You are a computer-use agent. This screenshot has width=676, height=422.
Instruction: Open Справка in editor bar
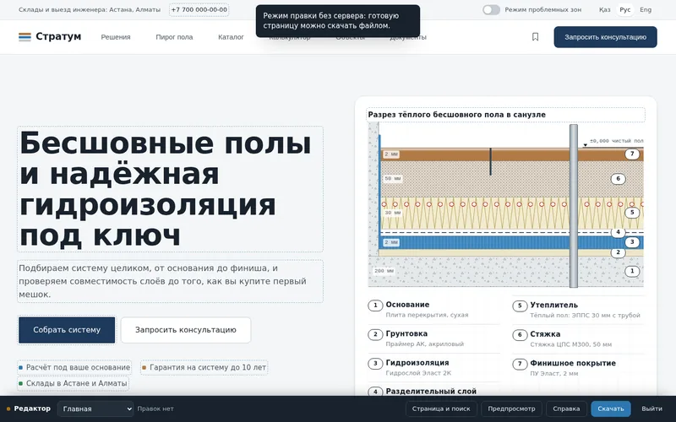coord(566,408)
